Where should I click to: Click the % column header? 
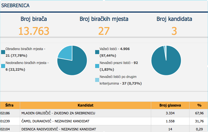click(198, 105)
